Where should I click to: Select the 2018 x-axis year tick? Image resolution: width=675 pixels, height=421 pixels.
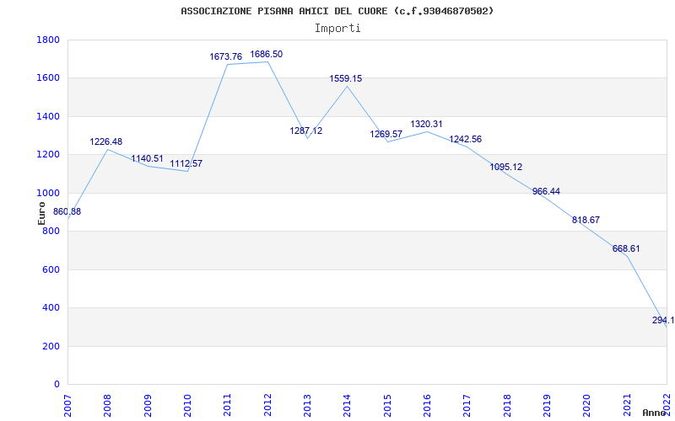[x=507, y=405]
